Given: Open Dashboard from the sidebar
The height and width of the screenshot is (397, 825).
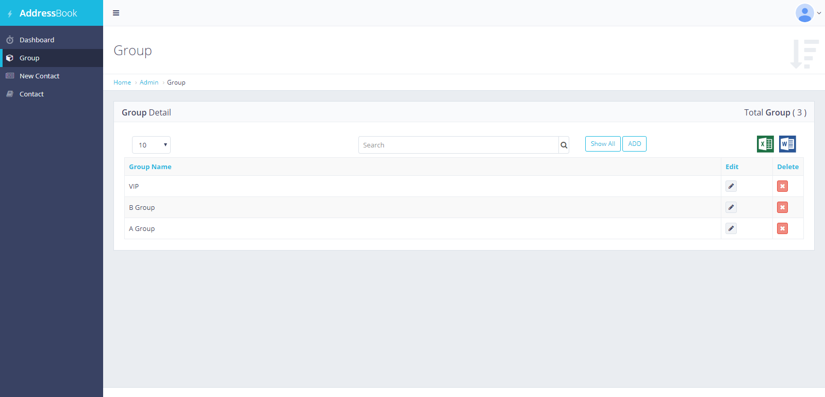Looking at the screenshot, I should click(37, 40).
